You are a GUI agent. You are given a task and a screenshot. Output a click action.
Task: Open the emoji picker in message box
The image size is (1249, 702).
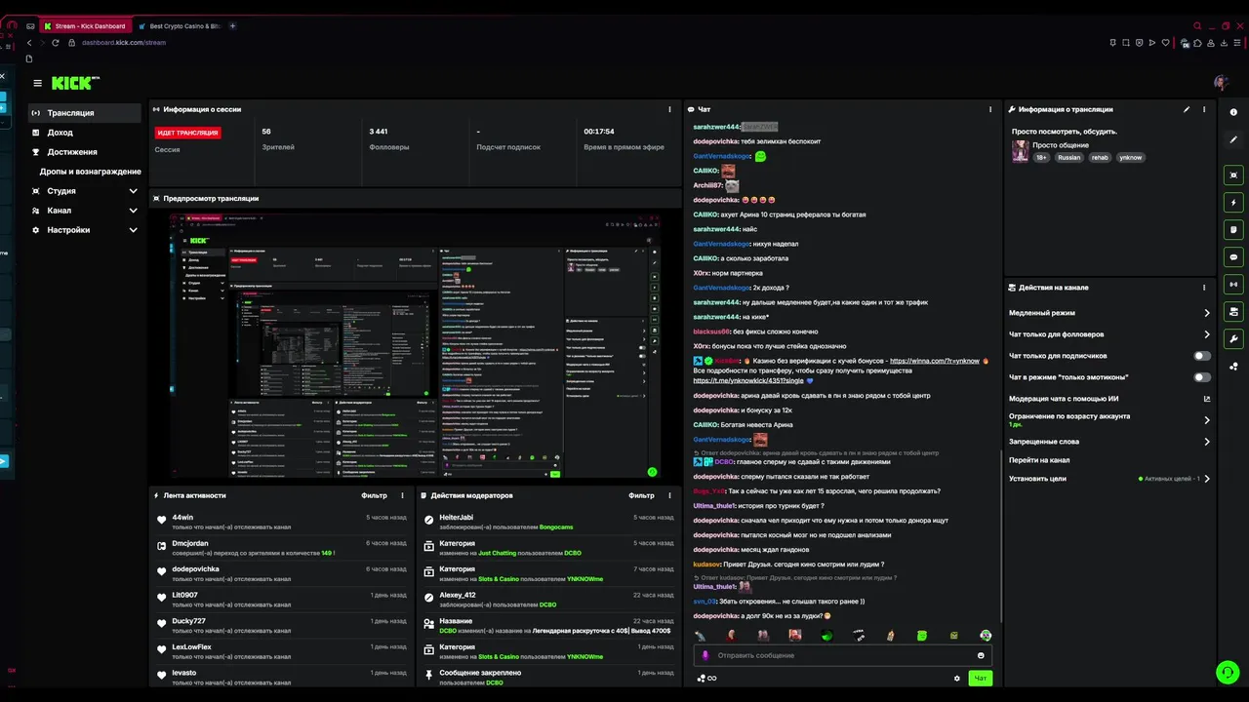coord(981,655)
